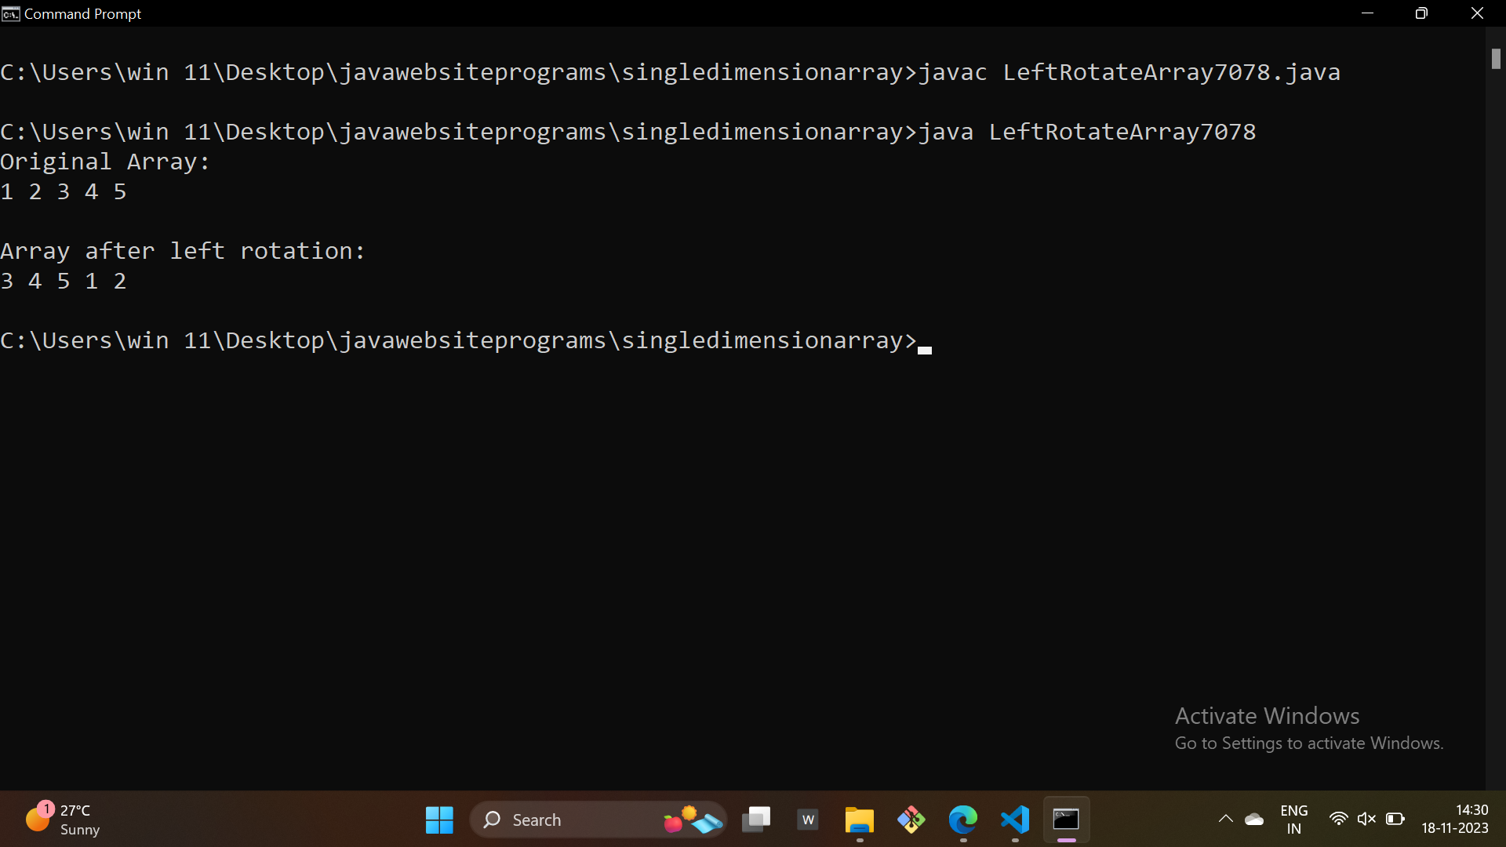Expand hidden system tray icons chevron

1225,820
